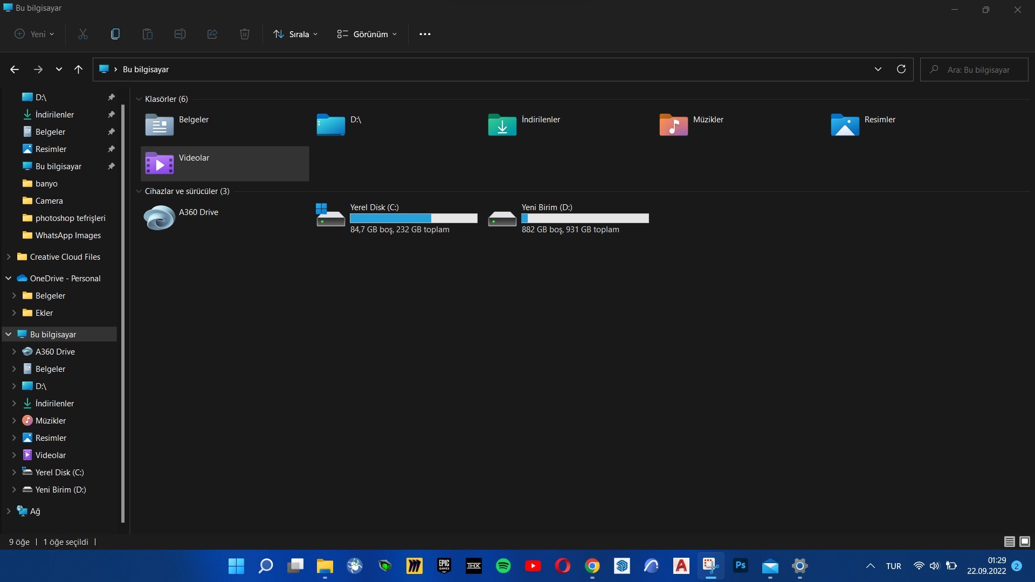Open the three-dots See more menu
Viewport: 1035px width, 582px height.
425,34
